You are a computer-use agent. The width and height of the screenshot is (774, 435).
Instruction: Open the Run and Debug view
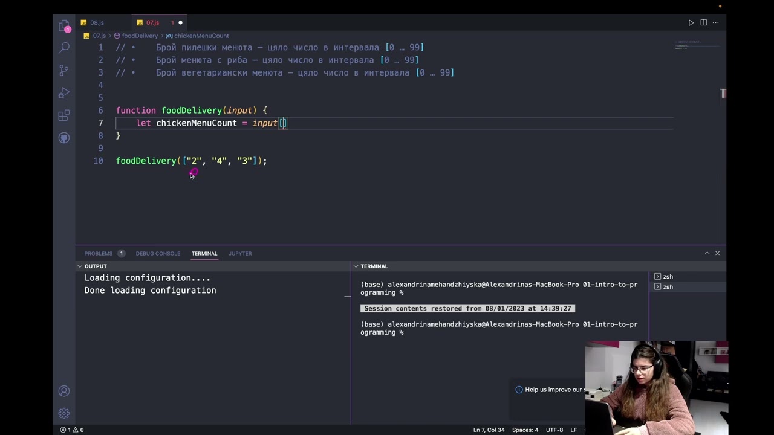click(x=64, y=93)
